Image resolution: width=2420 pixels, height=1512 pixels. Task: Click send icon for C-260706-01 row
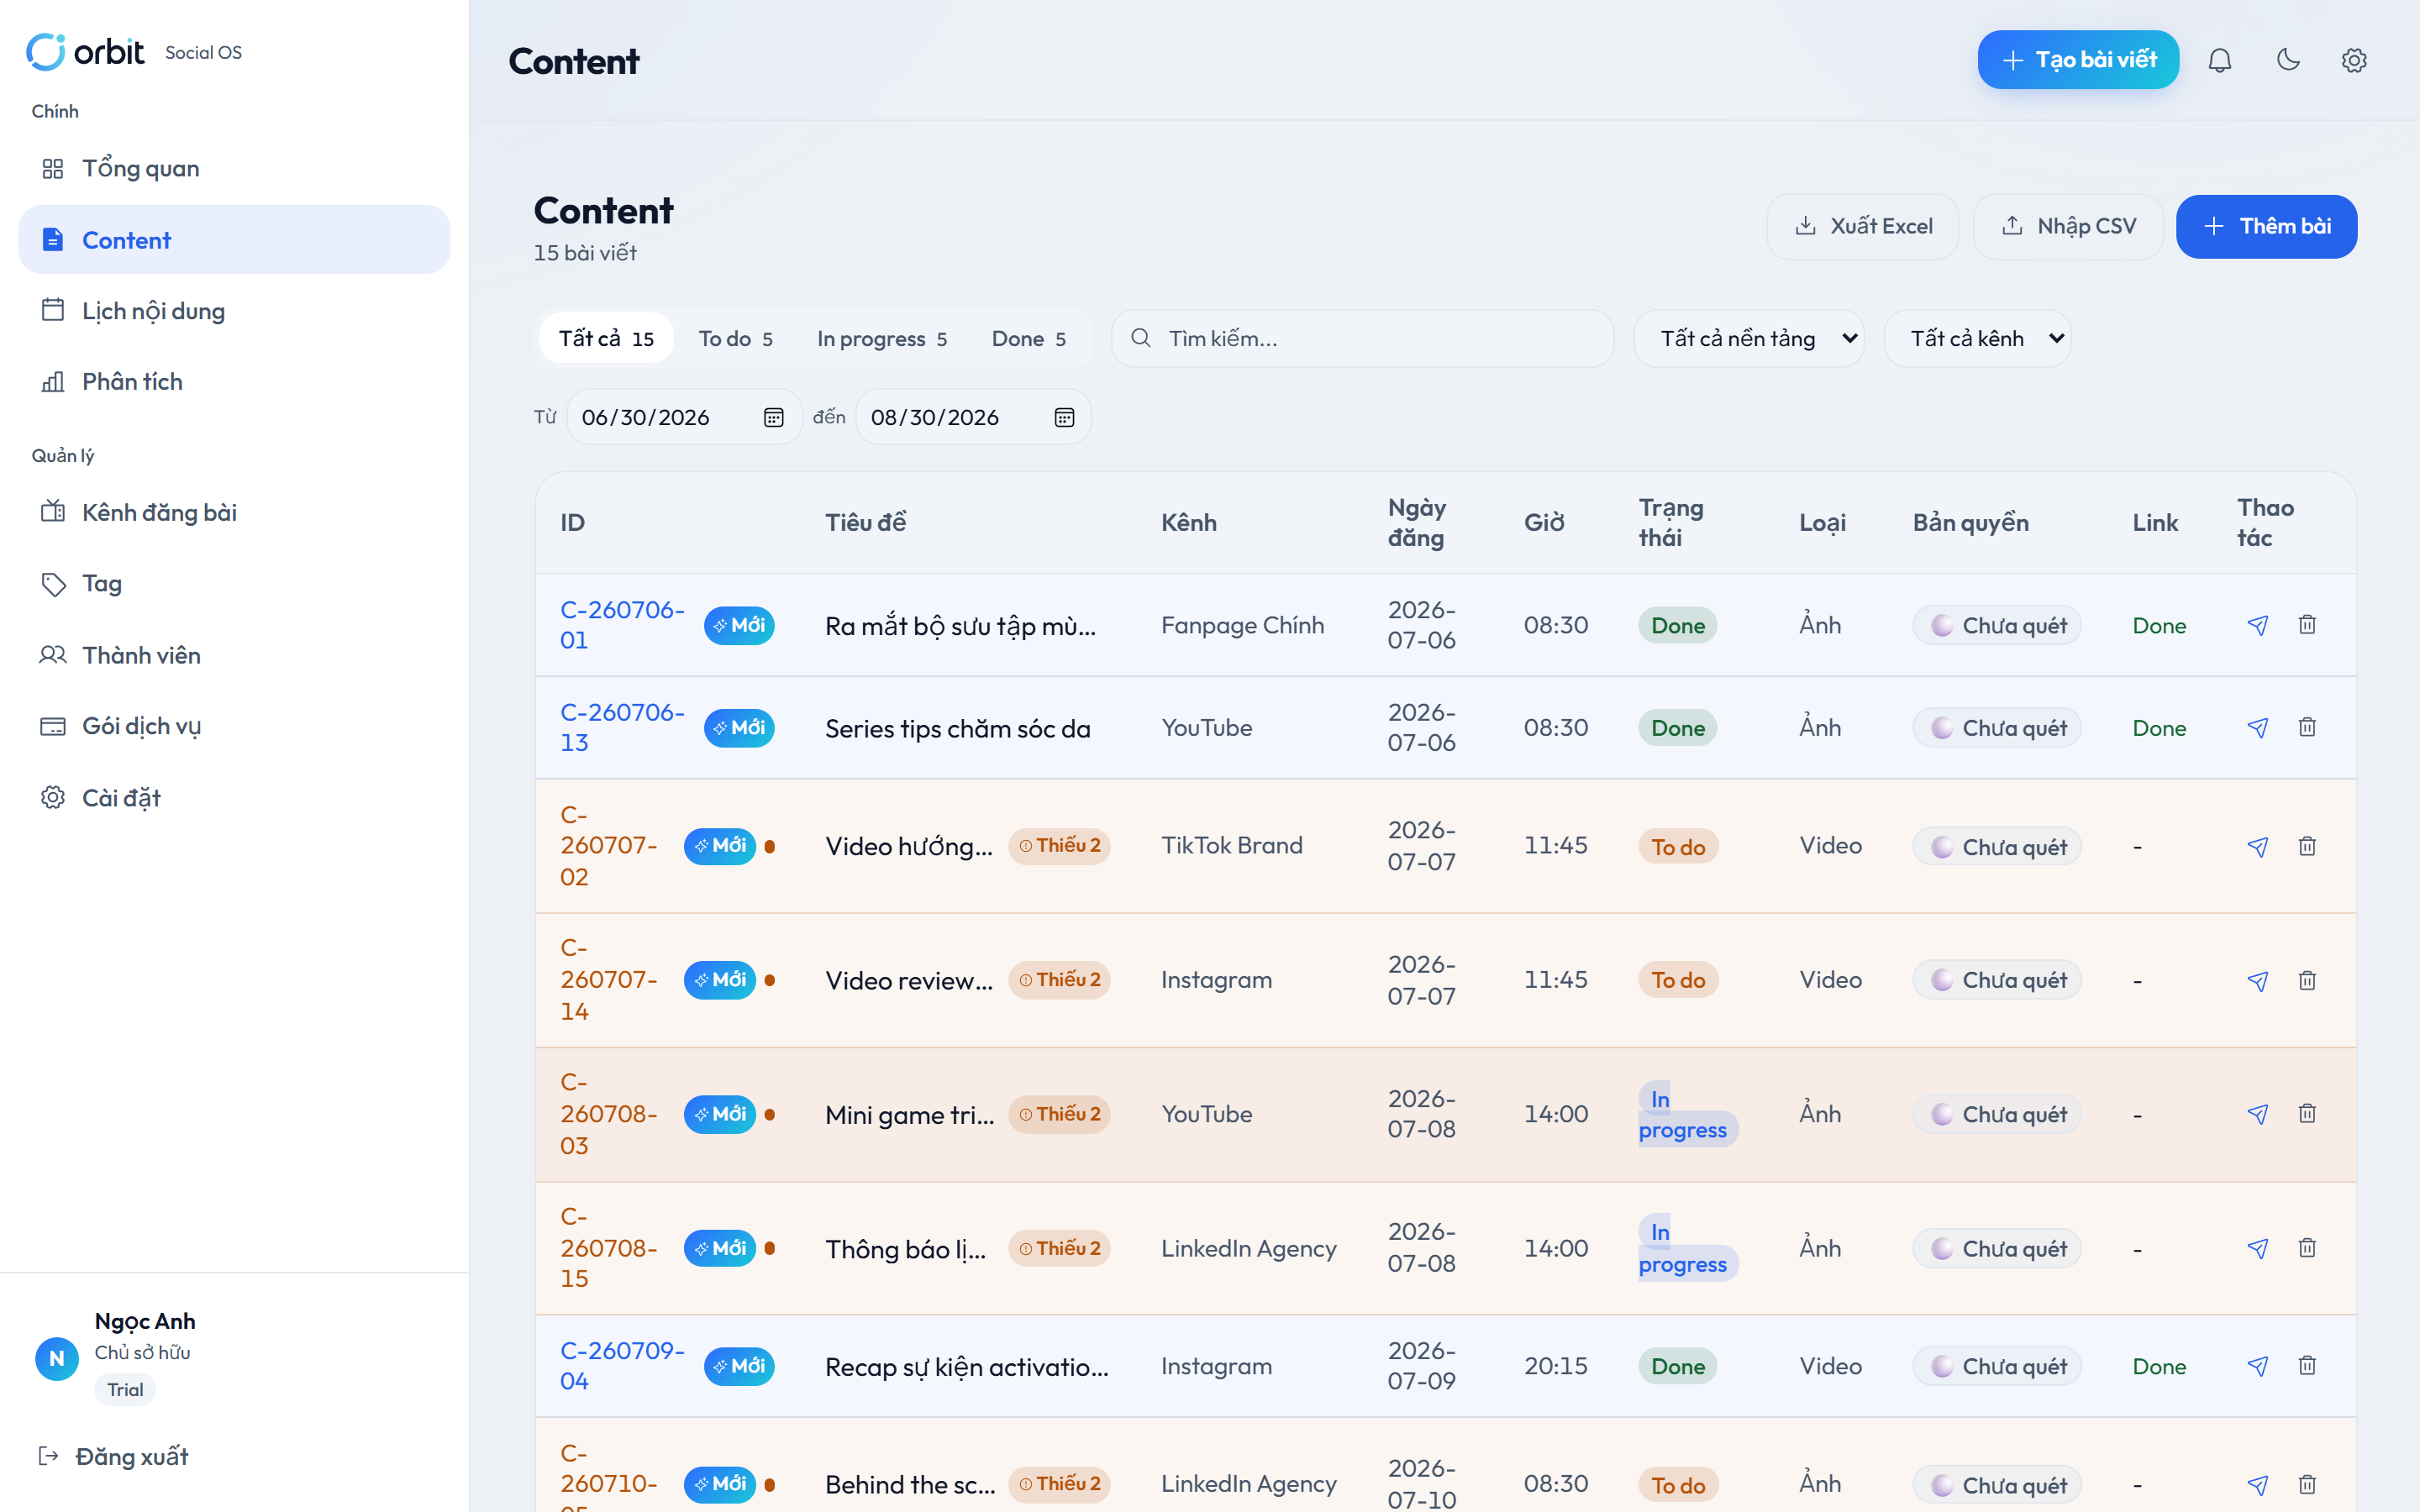click(2257, 625)
